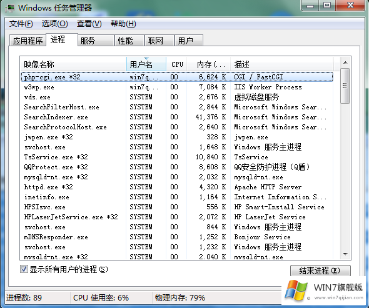Maximize the Task Manager window
Image resolution: width=369 pixels, height=308 pixels.
[x=327, y=5]
